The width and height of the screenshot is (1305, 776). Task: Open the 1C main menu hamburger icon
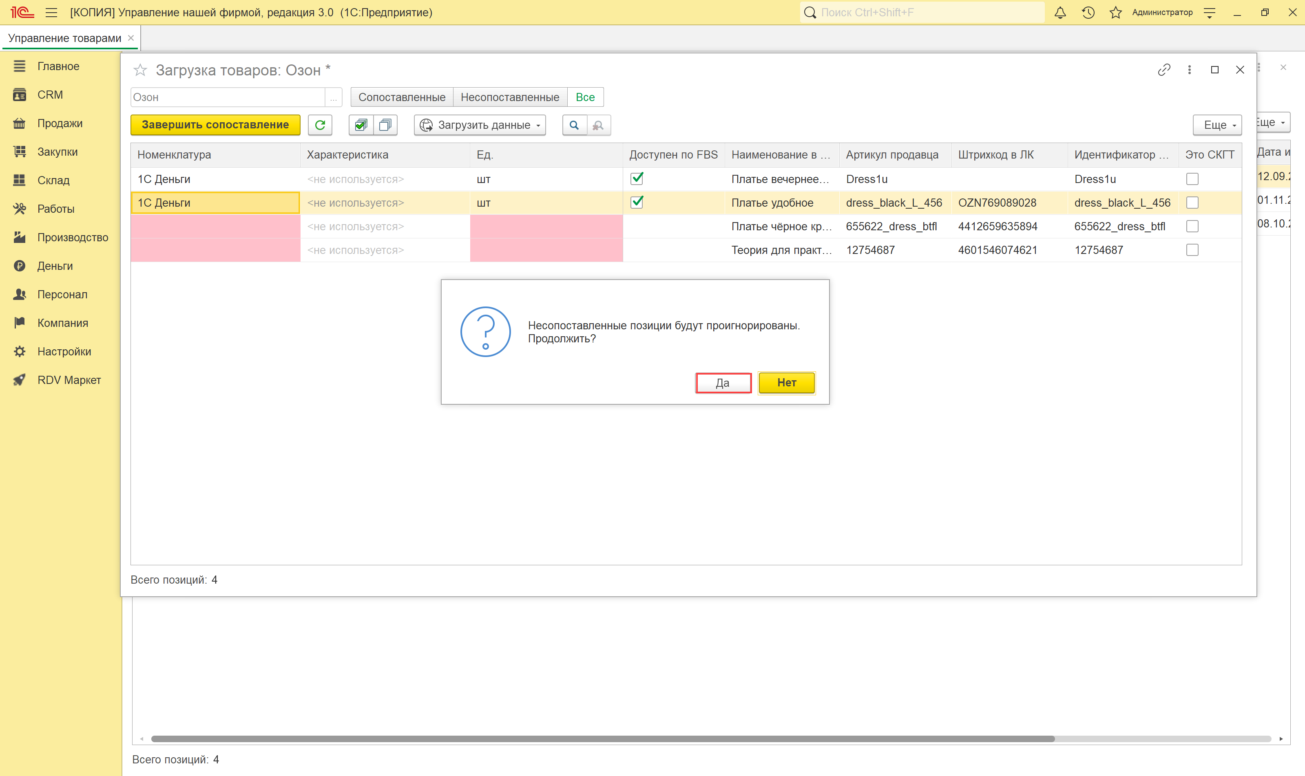51,13
